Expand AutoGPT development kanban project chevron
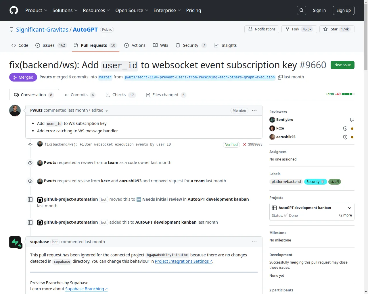368x294 pixels. coord(350,208)
